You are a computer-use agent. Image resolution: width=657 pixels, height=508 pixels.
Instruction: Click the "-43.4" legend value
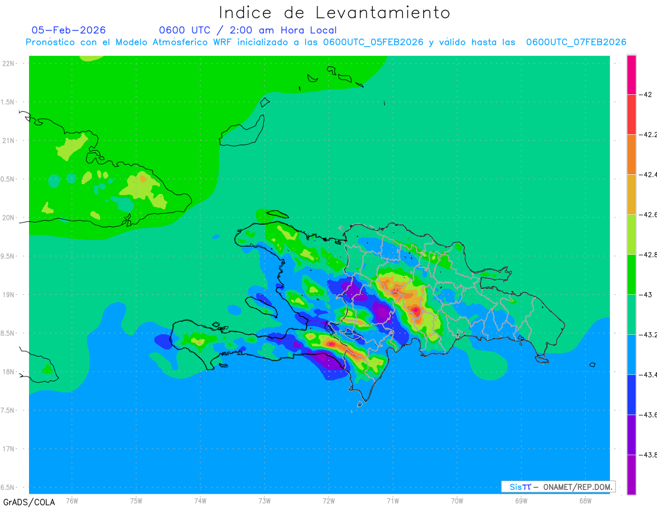click(649, 374)
